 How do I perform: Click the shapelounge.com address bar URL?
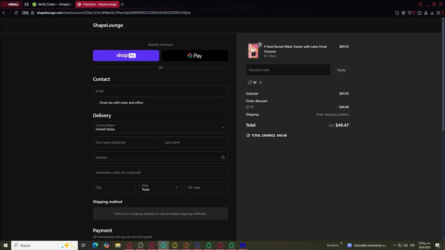[114, 13]
